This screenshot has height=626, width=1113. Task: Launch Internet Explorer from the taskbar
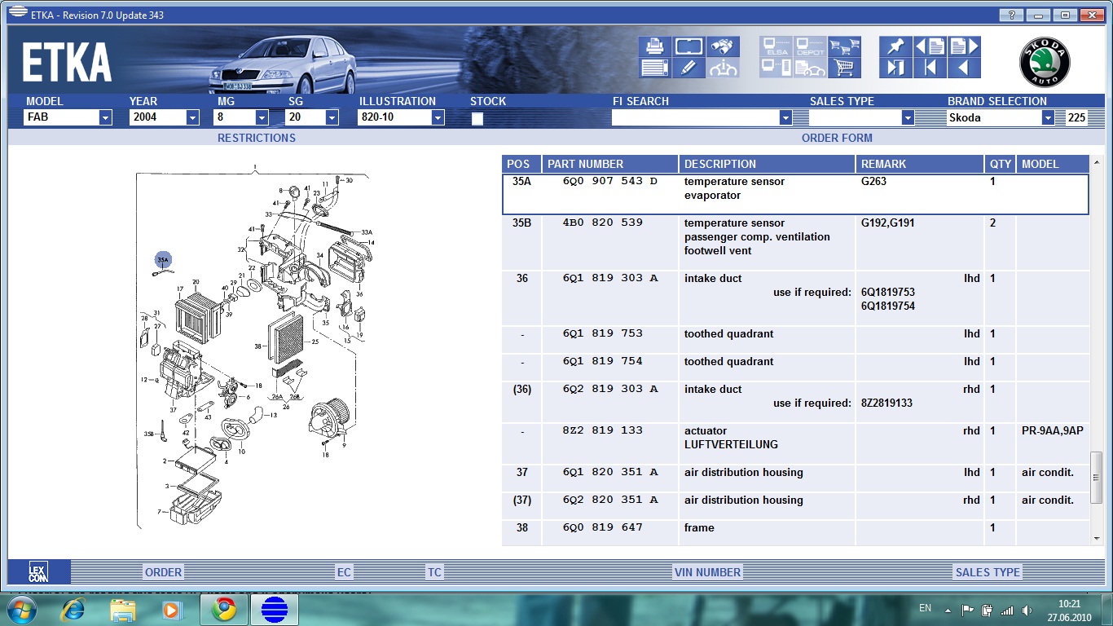pyautogui.click(x=73, y=610)
